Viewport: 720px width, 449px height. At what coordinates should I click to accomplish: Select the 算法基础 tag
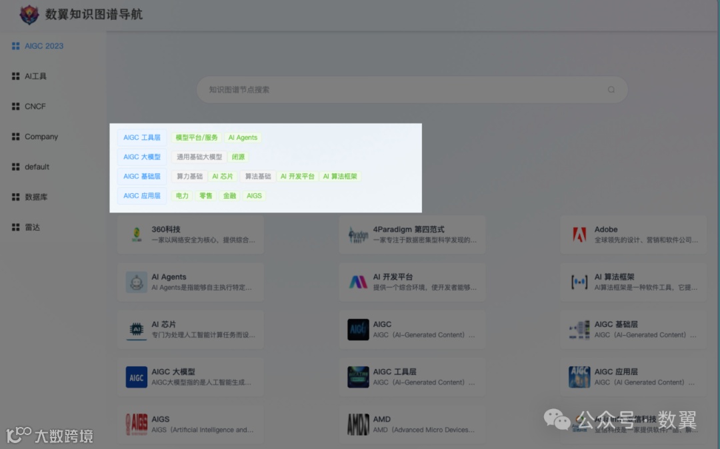pos(257,177)
